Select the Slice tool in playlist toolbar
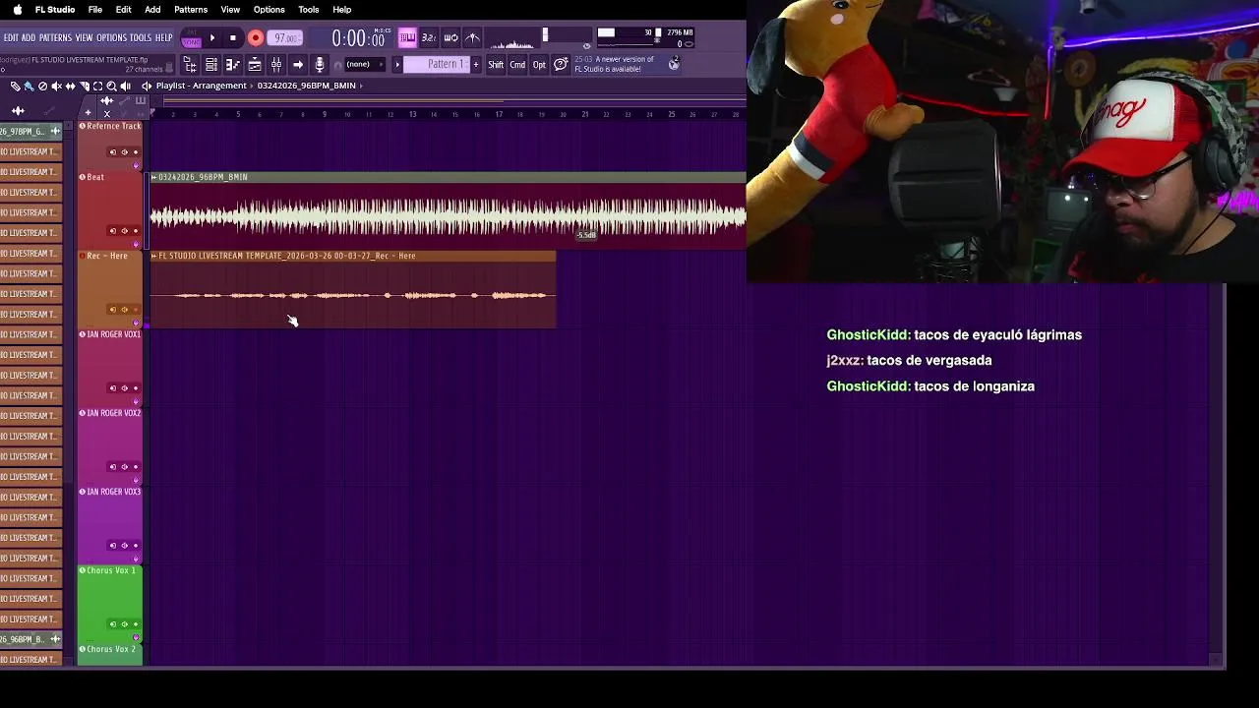Viewport: 1259px width, 708px height. click(x=84, y=87)
